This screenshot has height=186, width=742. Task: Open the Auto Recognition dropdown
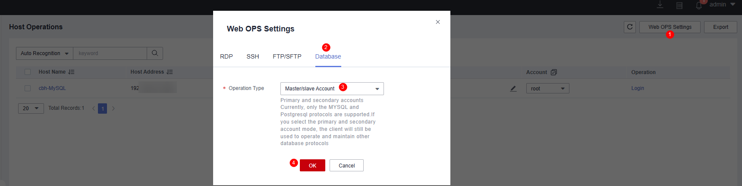(x=44, y=53)
